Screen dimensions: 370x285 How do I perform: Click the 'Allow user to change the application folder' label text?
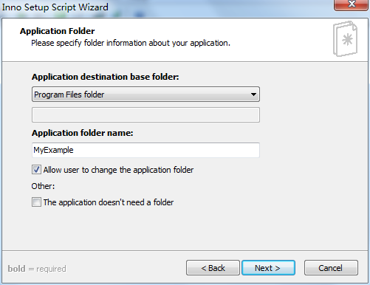click(118, 170)
